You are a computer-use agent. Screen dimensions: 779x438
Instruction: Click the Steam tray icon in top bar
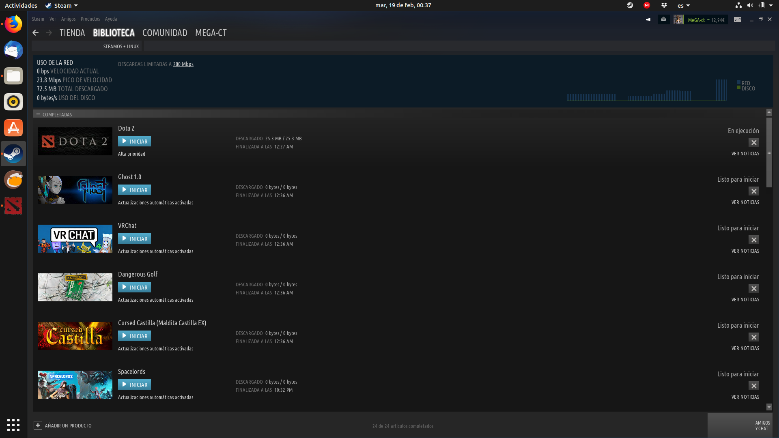[x=630, y=5]
